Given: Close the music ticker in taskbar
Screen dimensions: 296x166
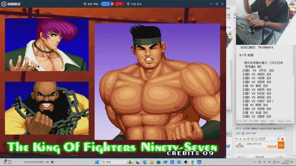Looking at the screenshot, I should (x=52, y=162).
